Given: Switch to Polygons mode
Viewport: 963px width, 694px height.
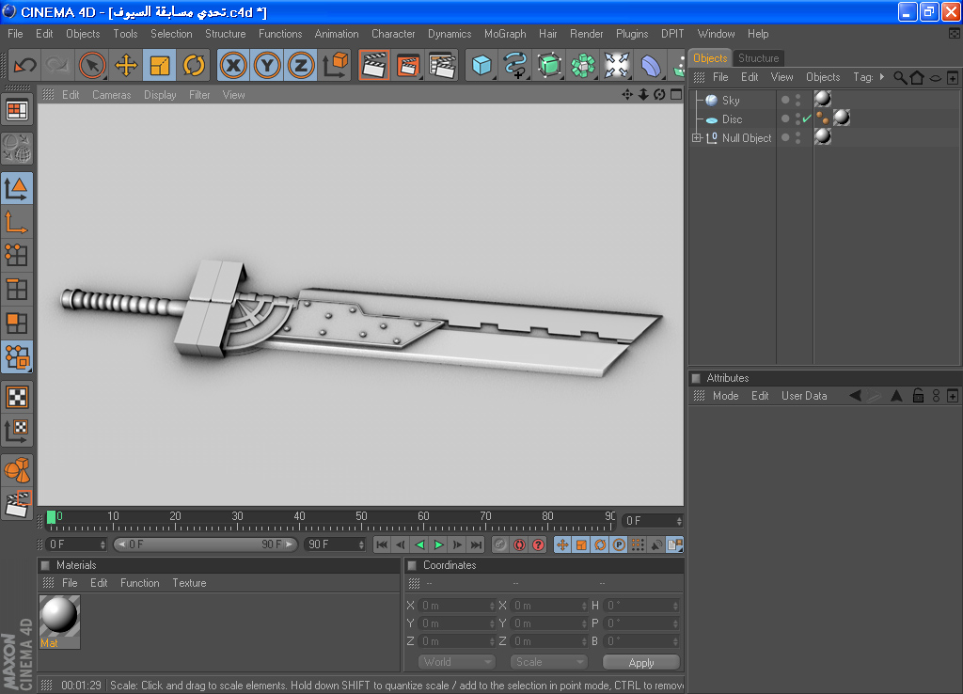Looking at the screenshot, I should [x=17, y=323].
